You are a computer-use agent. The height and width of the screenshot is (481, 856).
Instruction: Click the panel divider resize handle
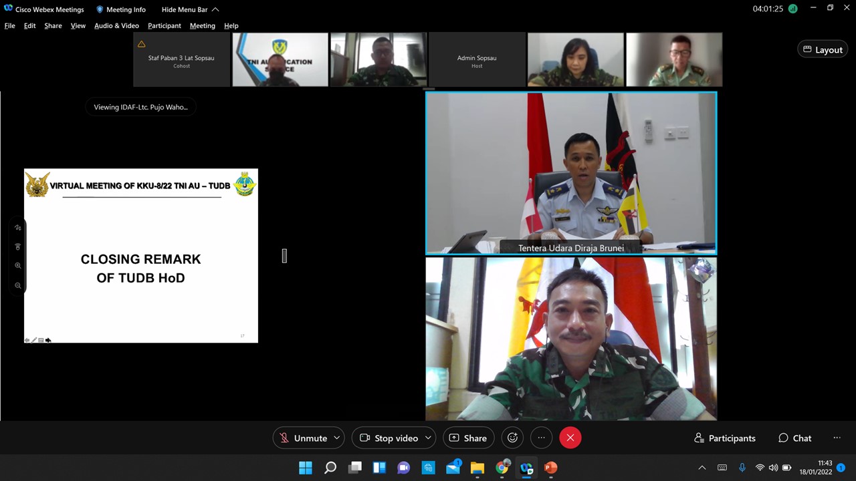[284, 255]
